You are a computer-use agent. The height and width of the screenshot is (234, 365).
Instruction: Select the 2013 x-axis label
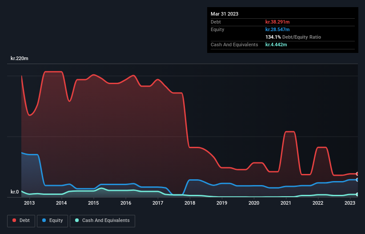tap(29, 203)
